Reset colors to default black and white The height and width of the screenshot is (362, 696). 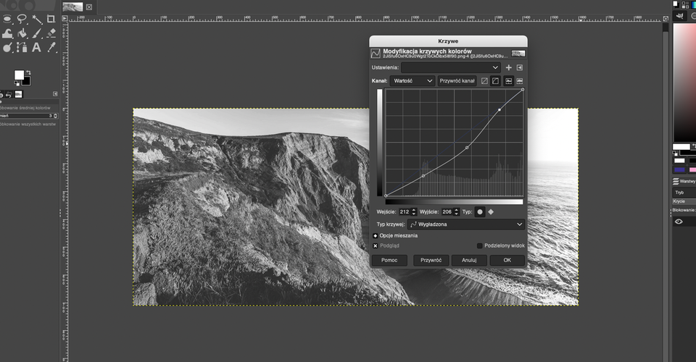click(17, 83)
